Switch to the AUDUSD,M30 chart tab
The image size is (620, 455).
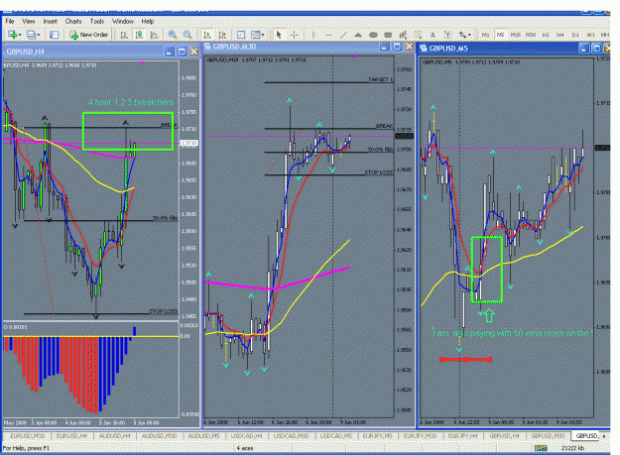click(x=159, y=435)
